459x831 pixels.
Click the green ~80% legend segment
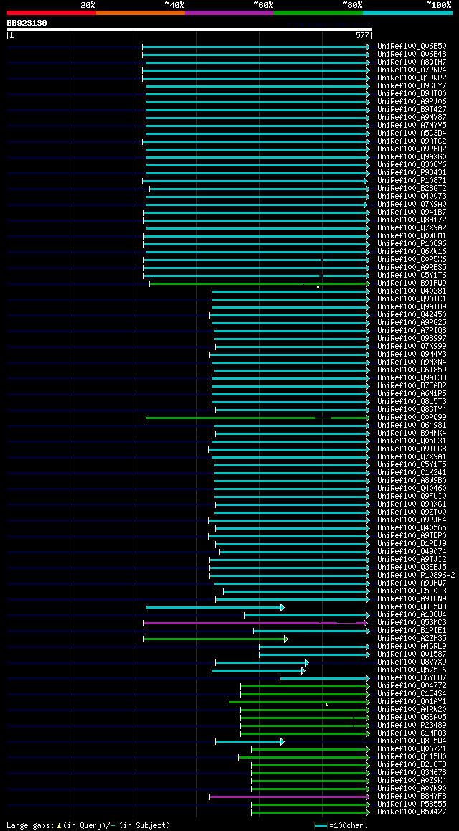pyautogui.click(x=318, y=13)
